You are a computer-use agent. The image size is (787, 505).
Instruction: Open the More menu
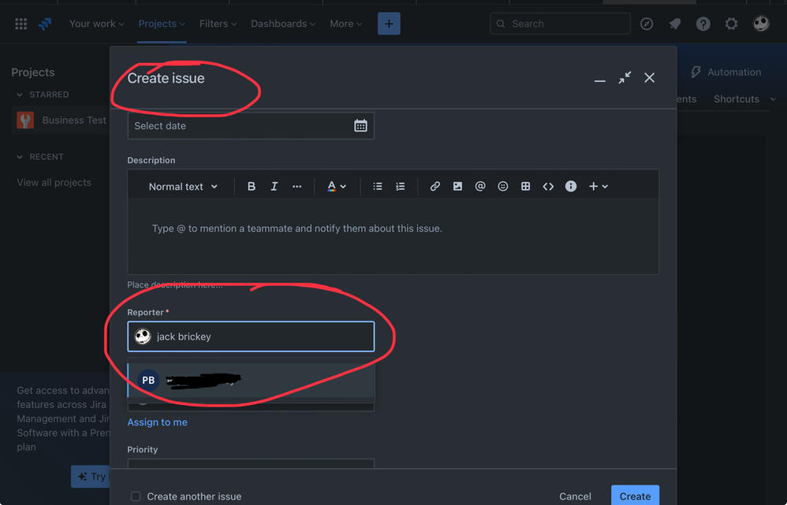(x=346, y=24)
